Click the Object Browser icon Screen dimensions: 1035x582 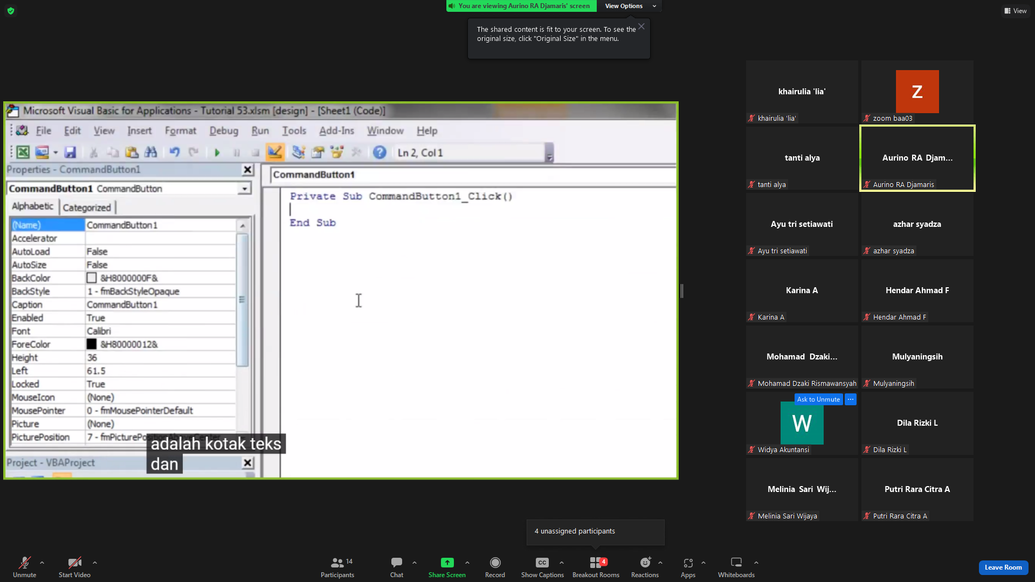[337, 153]
